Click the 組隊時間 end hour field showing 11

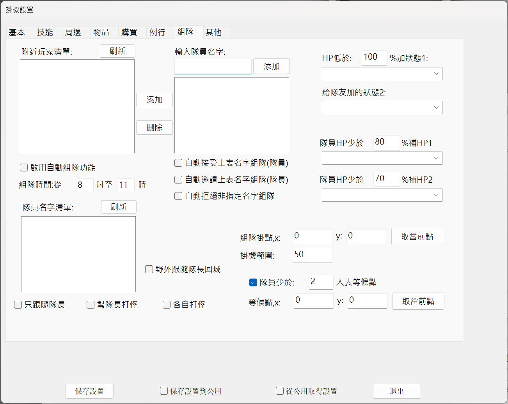126,185
